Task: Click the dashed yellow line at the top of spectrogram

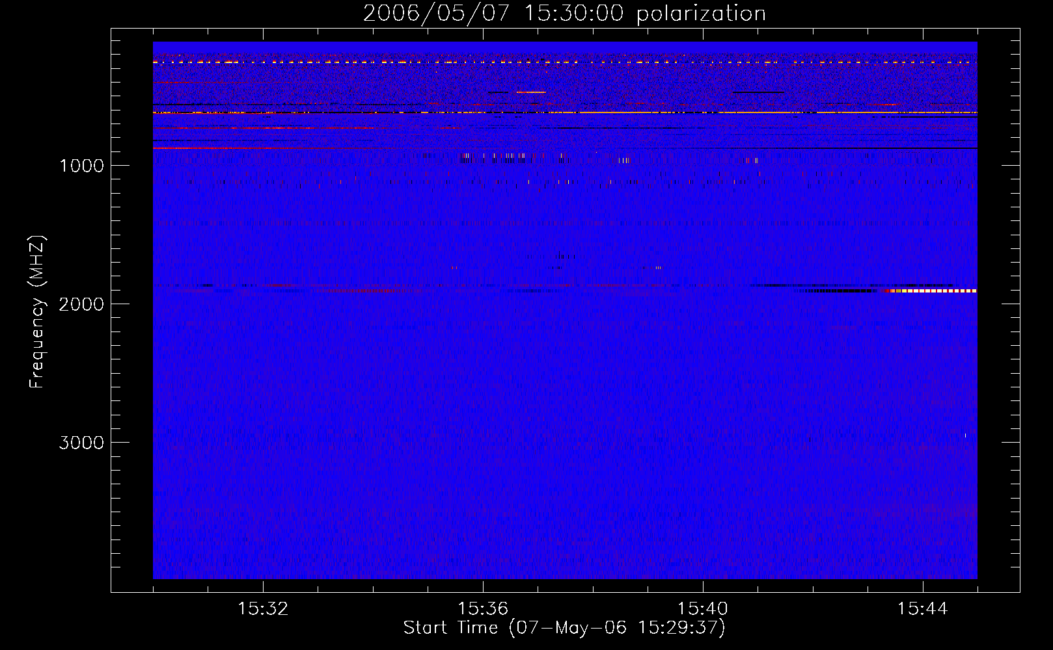Action: point(565,62)
